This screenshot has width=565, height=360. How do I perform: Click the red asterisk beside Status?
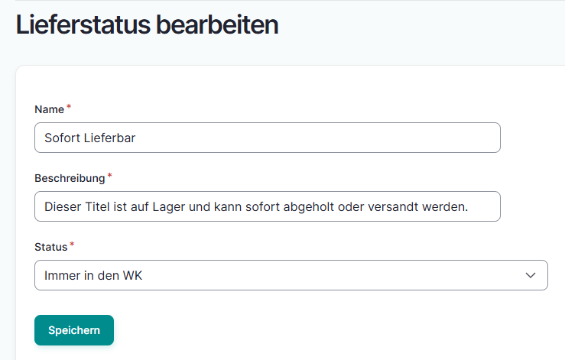click(73, 245)
